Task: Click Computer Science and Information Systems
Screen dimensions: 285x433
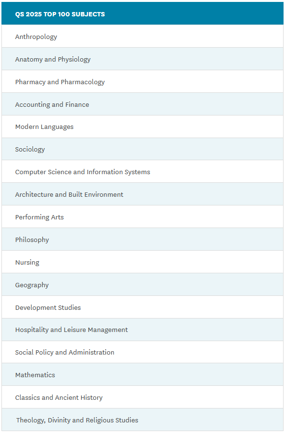Action: tap(142, 171)
